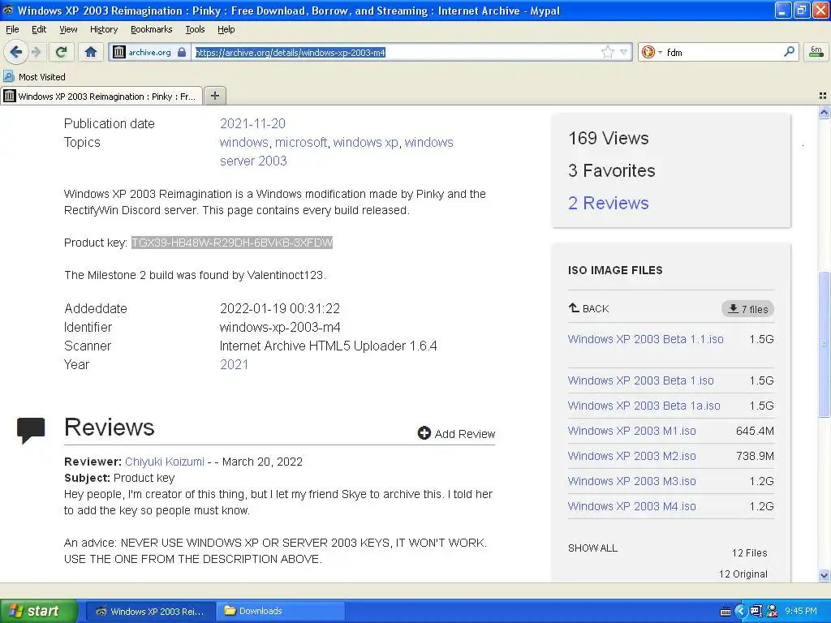Download Windows XP 2003 M1.iso
The image size is (831, 623).
[x=631, y=431]
